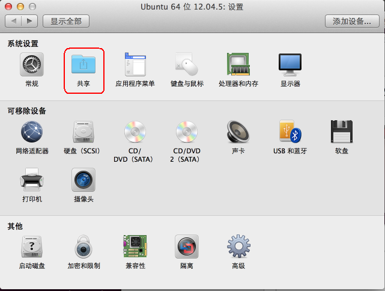Open the 兼容性 compatibility icon
Screen dimensions: 385x291
(135, 247)
